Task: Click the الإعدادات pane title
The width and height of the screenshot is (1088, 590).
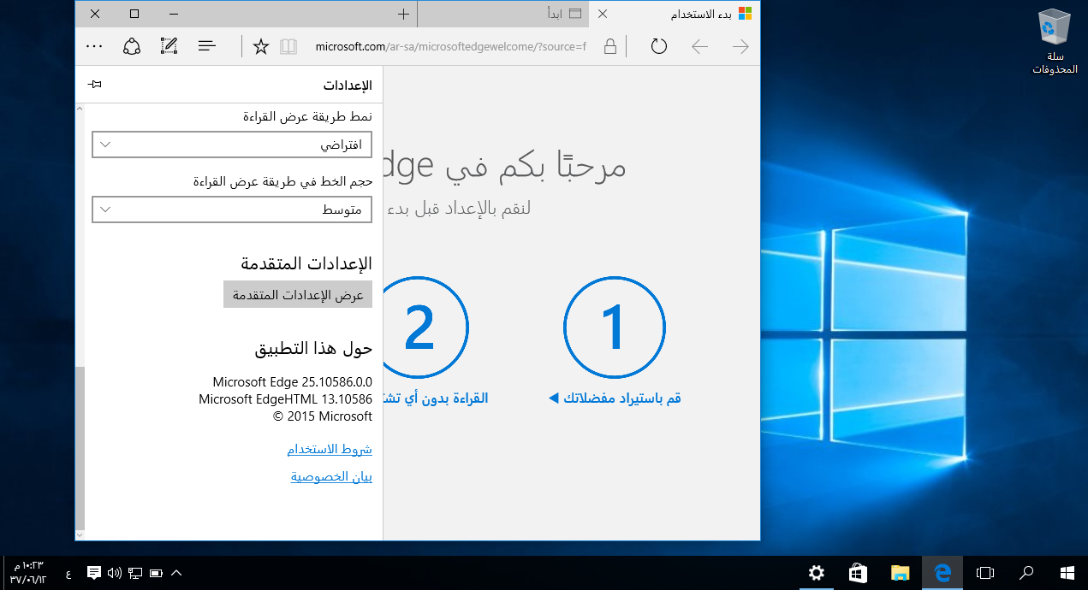Action: [348, 85]
